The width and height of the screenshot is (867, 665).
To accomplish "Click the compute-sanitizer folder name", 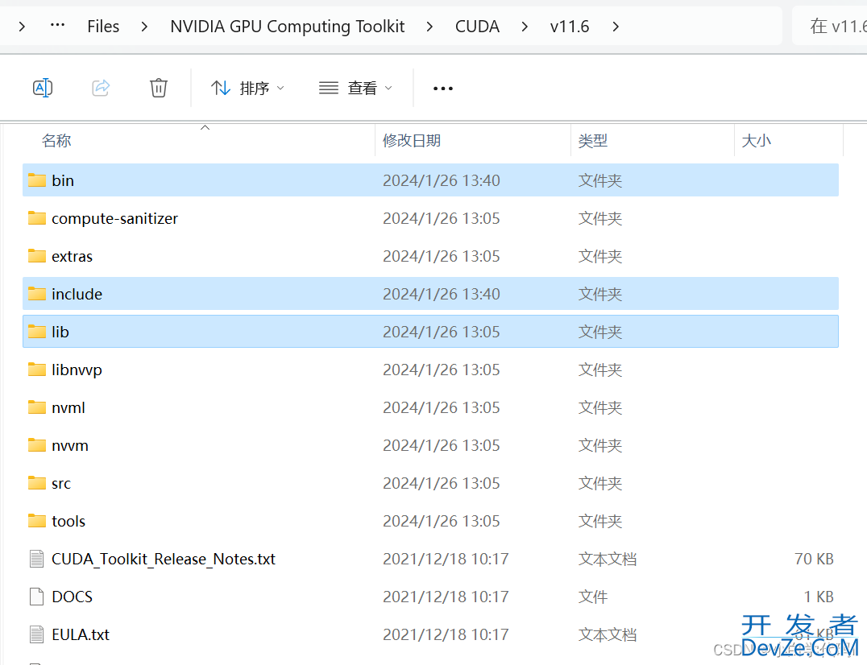I will click(115, 219).
